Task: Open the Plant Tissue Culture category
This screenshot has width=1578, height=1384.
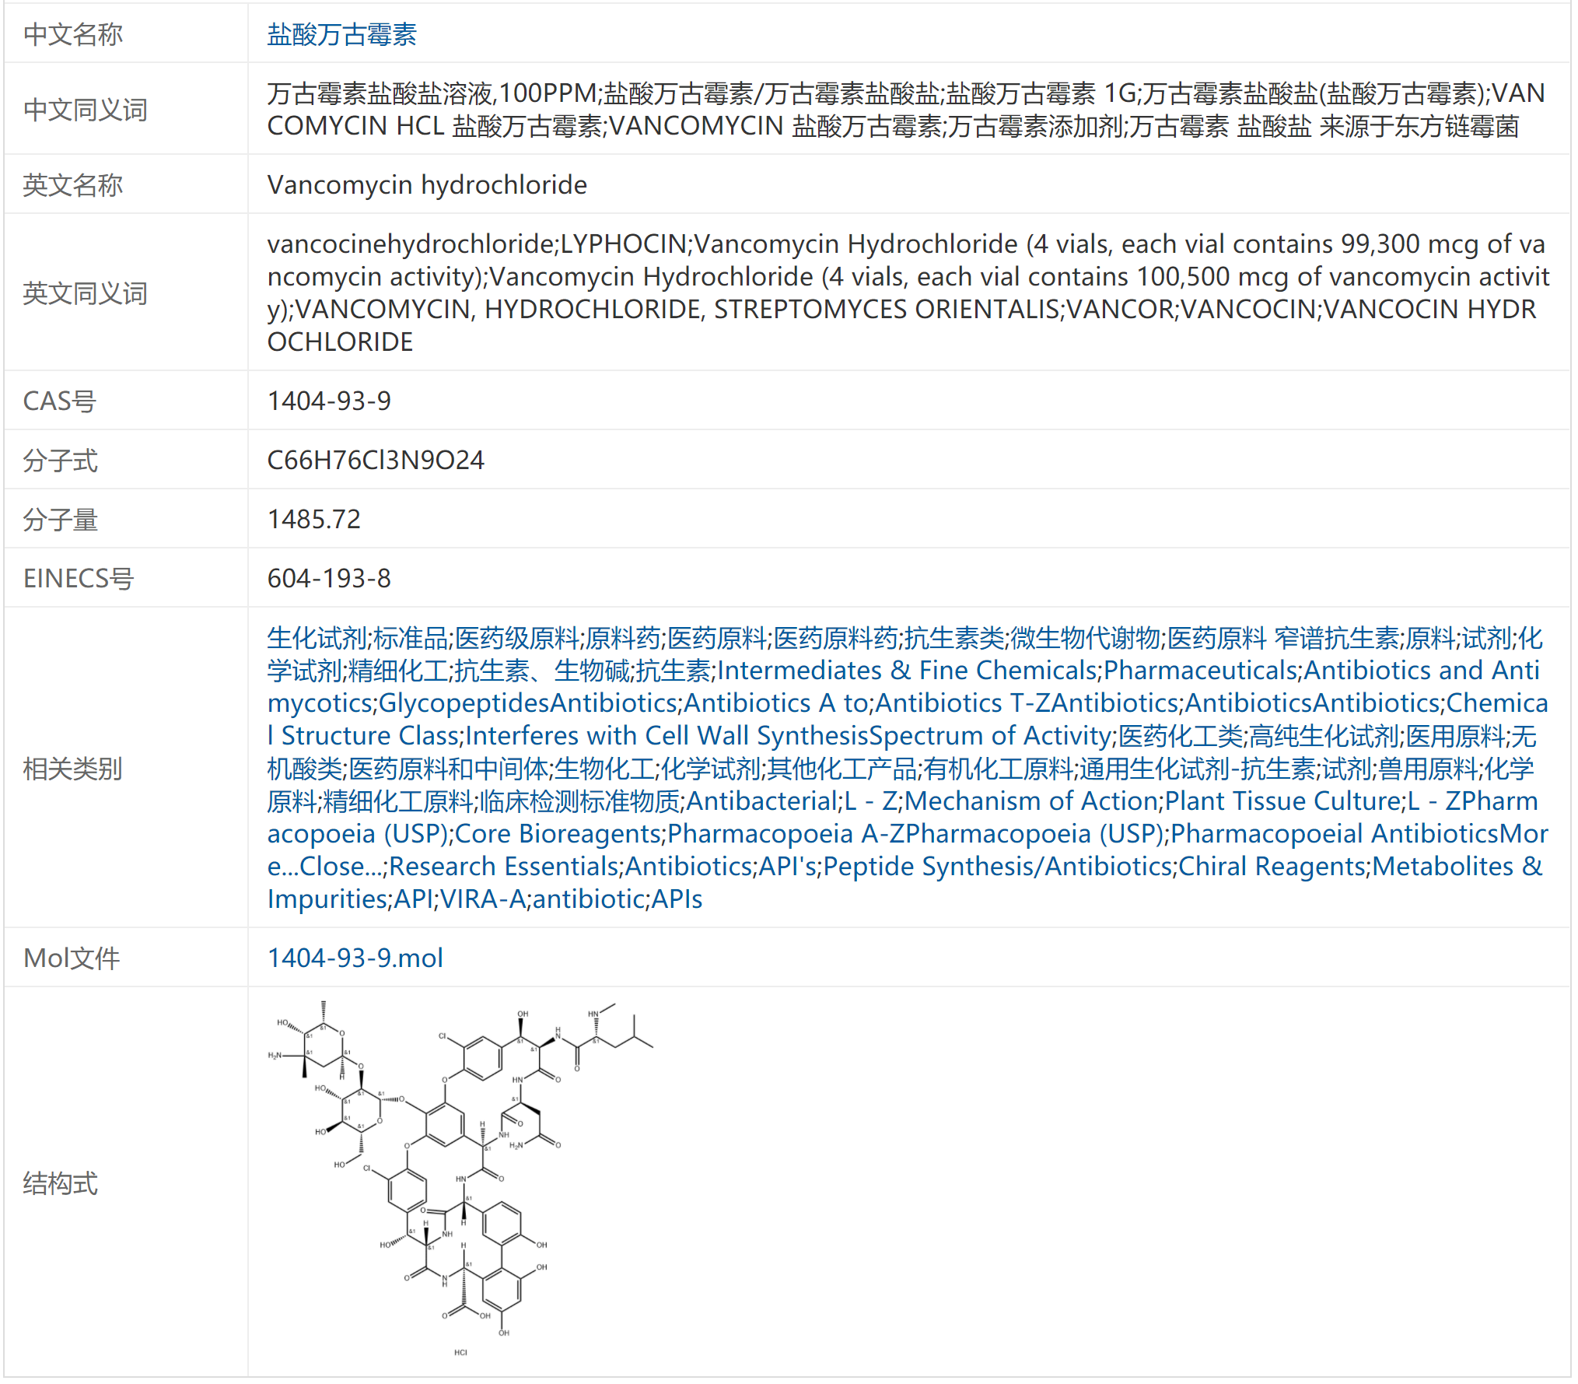Action: pyautogui.click(x=1282, y=801)
